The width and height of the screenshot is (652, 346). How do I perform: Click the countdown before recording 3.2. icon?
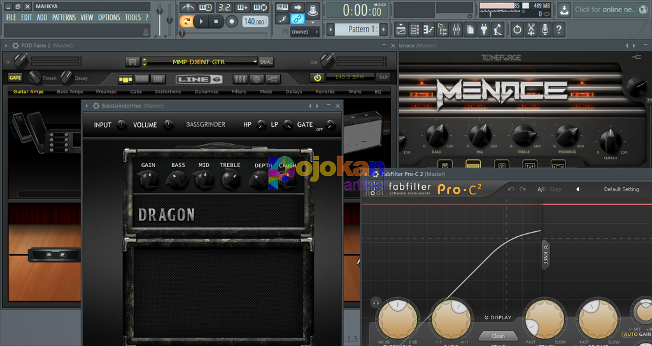point(224,8)
